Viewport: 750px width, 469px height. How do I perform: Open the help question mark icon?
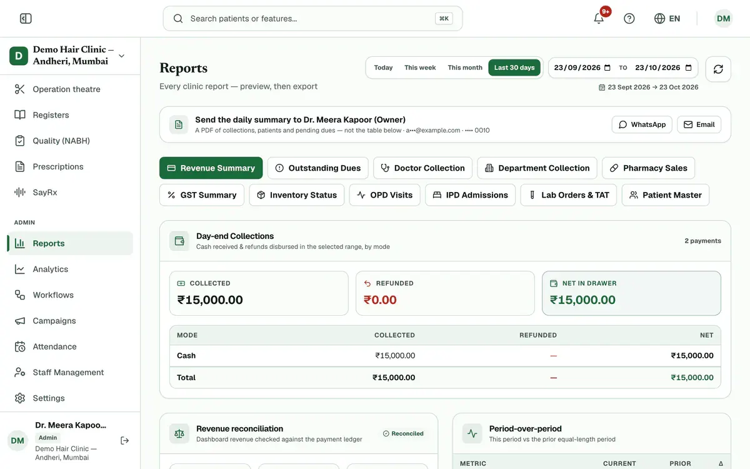pyautogui.click(x=629, y=19)
